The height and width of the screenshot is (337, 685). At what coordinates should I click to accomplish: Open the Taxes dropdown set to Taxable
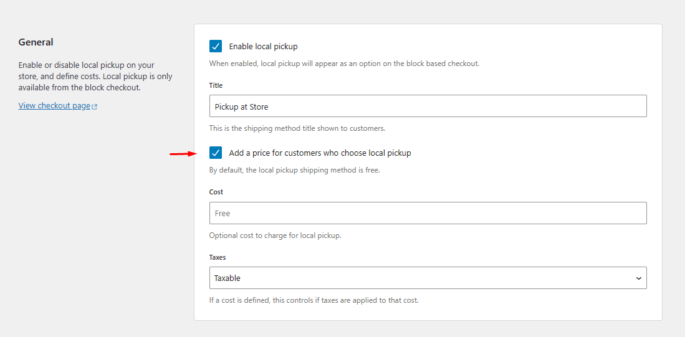tap(428, 278)
